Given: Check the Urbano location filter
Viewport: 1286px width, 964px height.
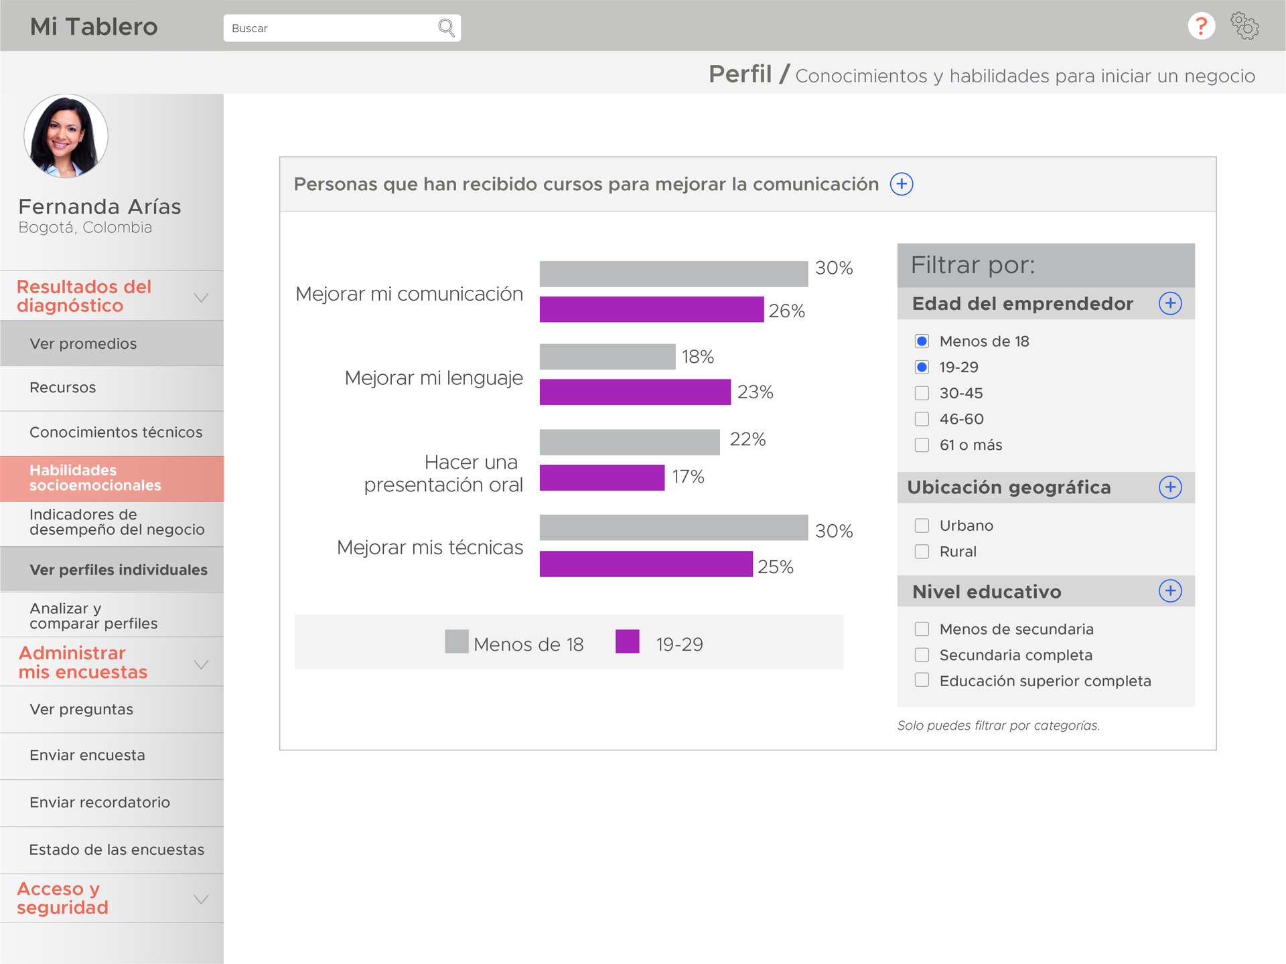Looking at the screenshot, I should pyautogui.click(x=922, y=526).
